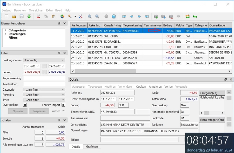Image resolution: width=234 pixels, height=153 pixels.
Task: Open the pie chart overview icon
Action: click(x=62, y=17)
